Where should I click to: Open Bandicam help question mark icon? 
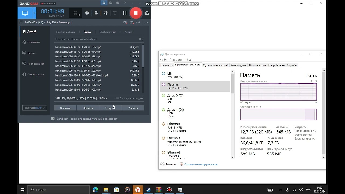point(125,3)
